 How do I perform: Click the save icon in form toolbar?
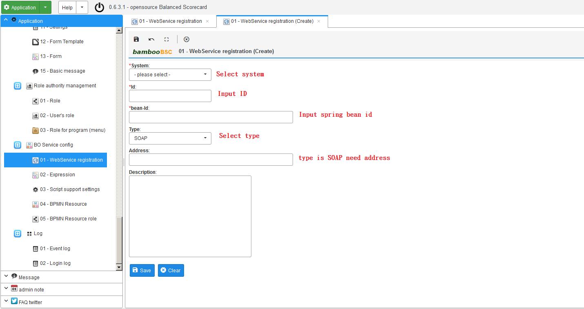click(136, 39)
